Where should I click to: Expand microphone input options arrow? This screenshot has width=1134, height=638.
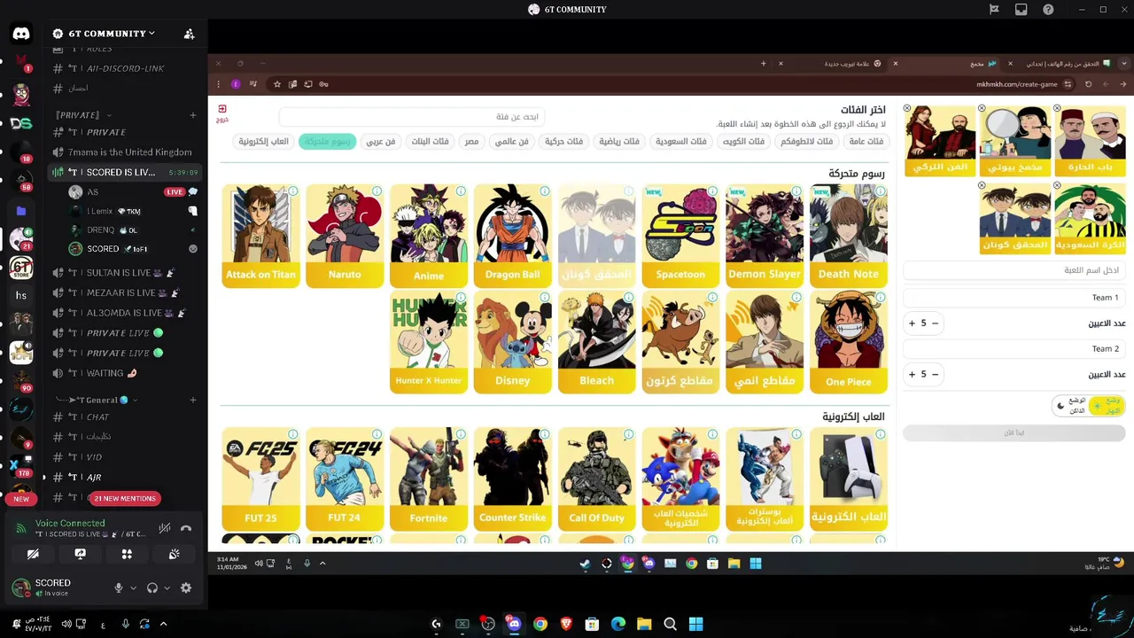pyautogui.click(x=133, y=587)
